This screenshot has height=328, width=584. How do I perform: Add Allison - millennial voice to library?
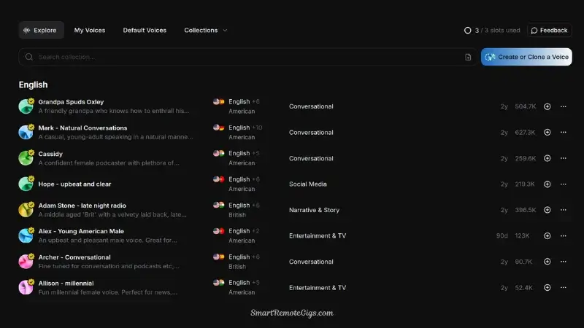547,288
